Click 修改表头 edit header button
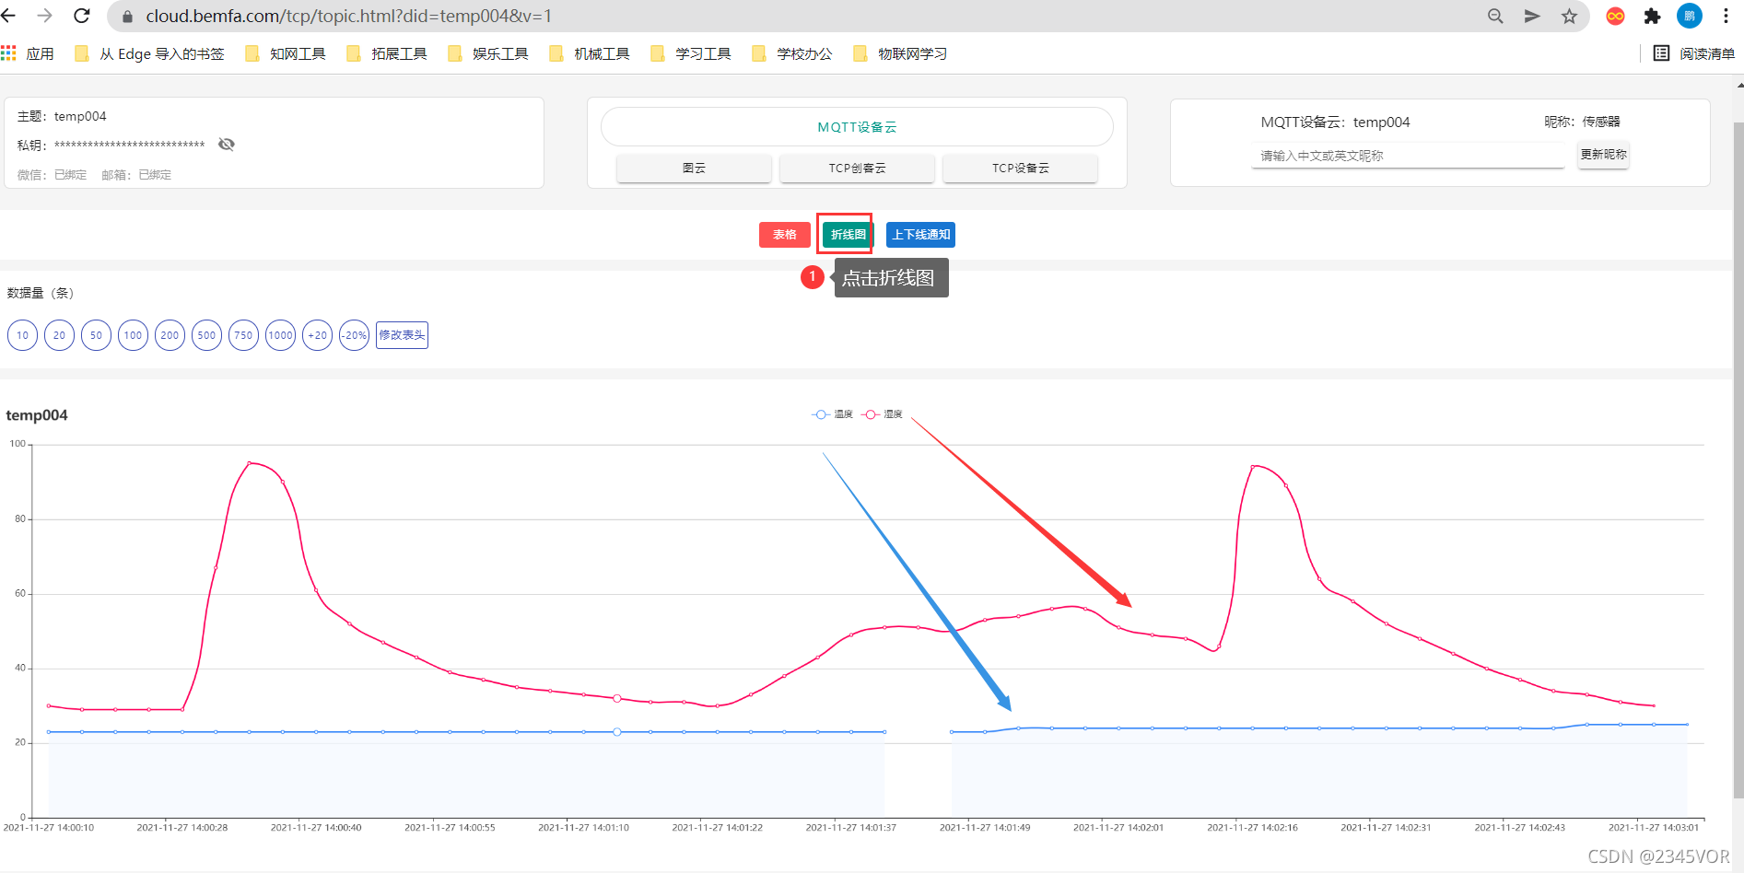This screenshot has width=1744, height=873. click(402, 335)
